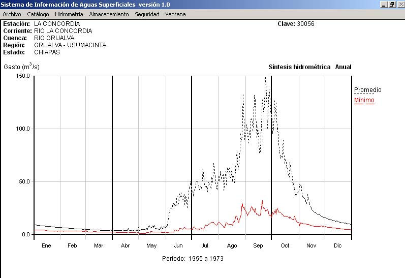Click the Jun label on time axis
Viewport: 405px width, 278px height.
click(x=178, y=246)
